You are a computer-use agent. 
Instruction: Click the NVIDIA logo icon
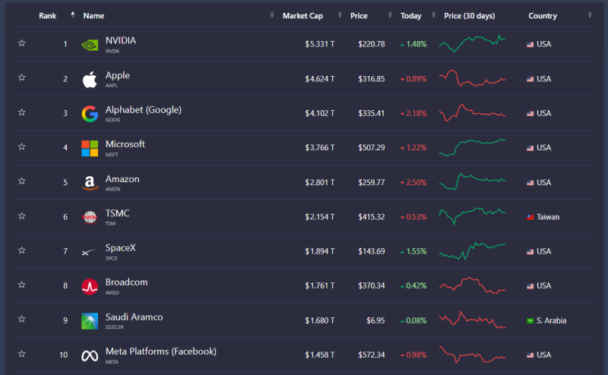click(x=90, y=45)
